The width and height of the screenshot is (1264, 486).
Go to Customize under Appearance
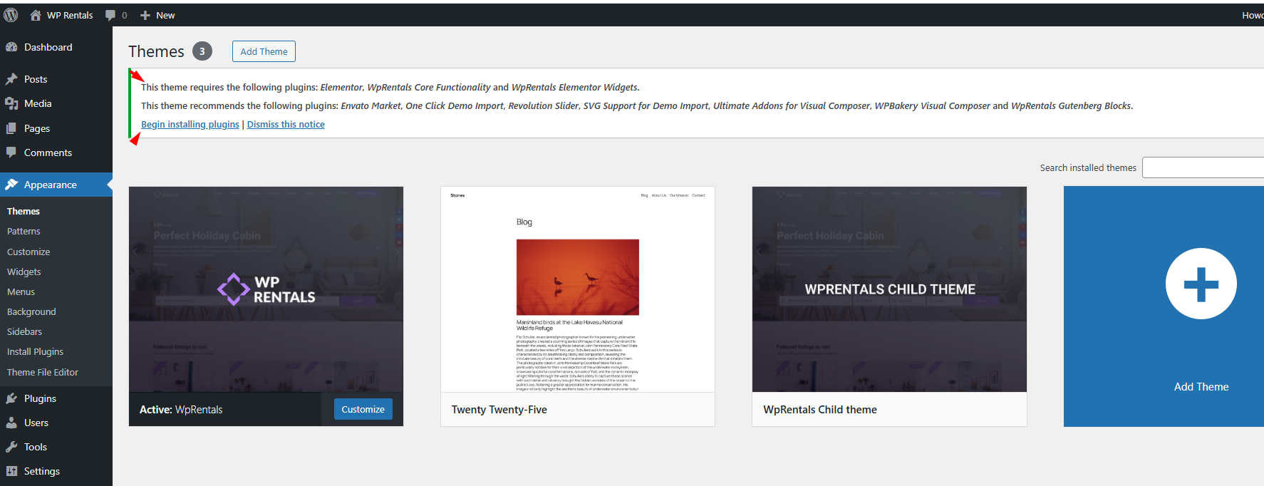(x=29, y=252)
